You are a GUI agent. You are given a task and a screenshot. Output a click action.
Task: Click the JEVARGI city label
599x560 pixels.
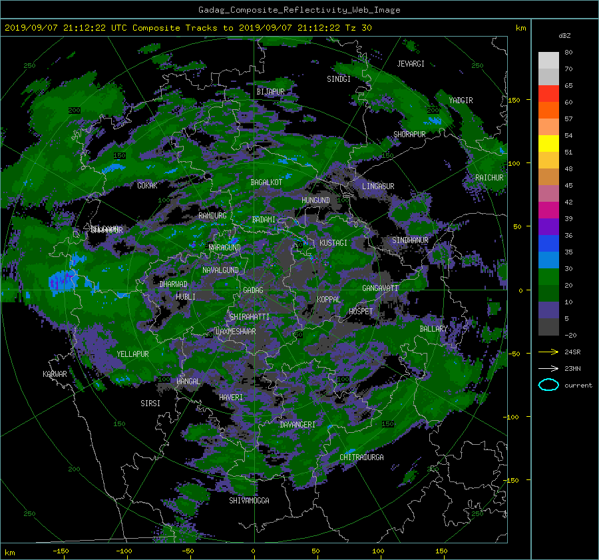[x=411, y=64]
